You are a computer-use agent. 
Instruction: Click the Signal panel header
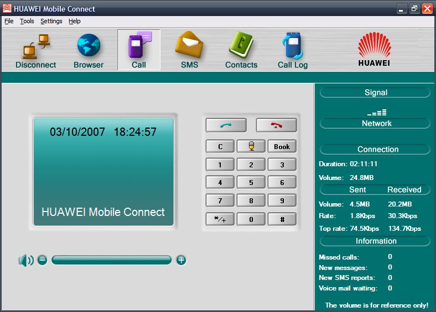click(375, 92)
